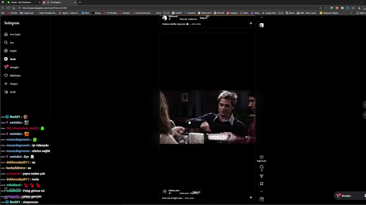Like the Fight club reel (heart)
This screenshot has height=205, width=366.
[261, 157]
